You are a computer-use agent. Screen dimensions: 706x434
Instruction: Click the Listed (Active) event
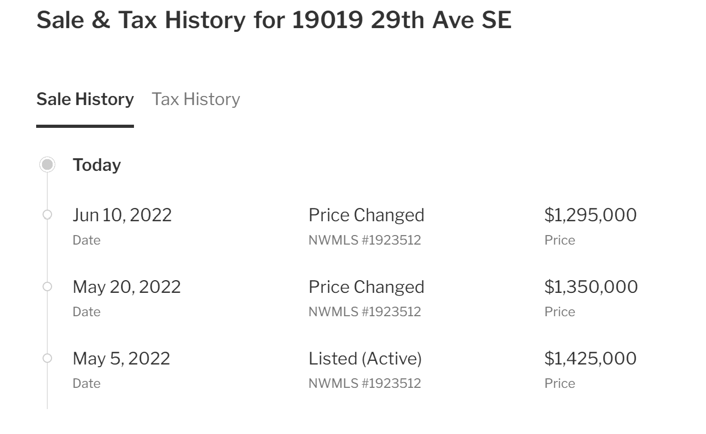pyautogui.click(x=365, y=358)
